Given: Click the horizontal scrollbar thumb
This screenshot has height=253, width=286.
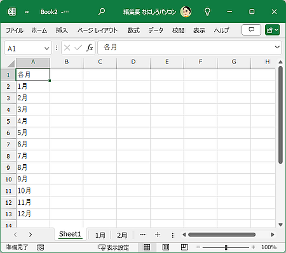Looking at the screenshot, I should (222, 235).
